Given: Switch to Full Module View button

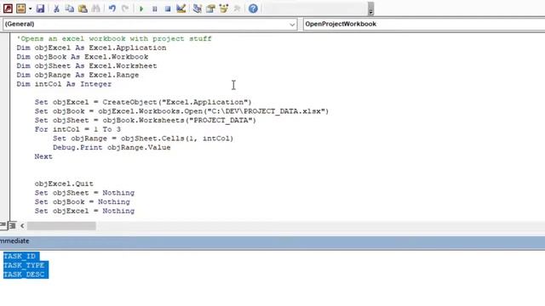Looking at the screenshot, I should 12,226.
